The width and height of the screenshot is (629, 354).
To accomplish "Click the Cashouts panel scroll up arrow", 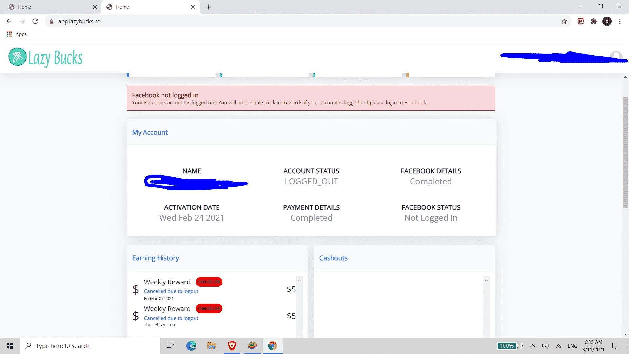I will 486,280.
